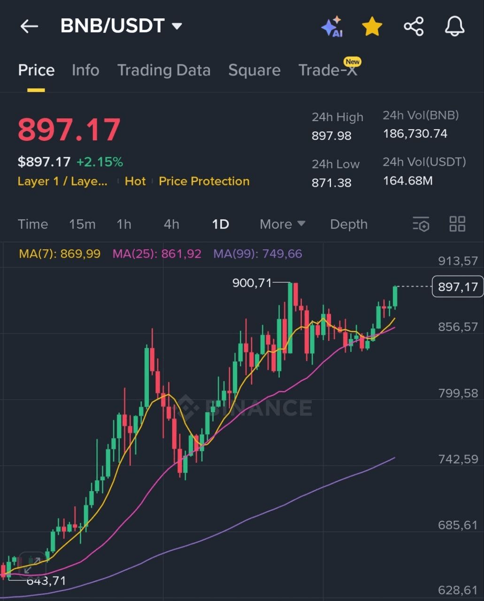This screenshot has height=601, width=484.
Task: Tap the 24h Vol(BNB) value 186,730.74
Action: pos(415,134)
